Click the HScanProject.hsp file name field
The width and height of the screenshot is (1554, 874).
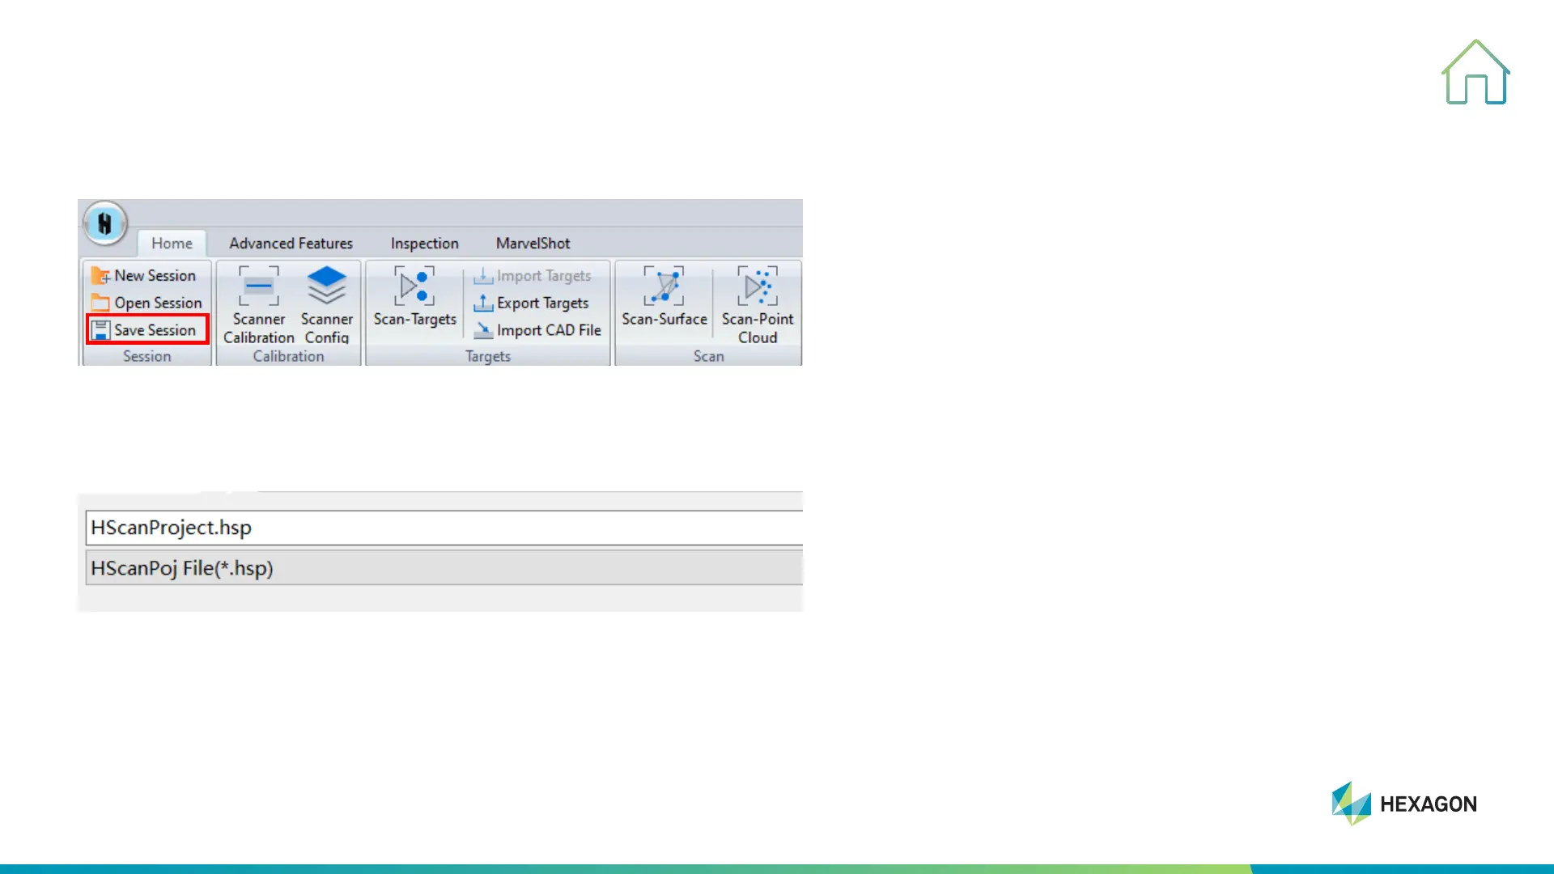444,528
